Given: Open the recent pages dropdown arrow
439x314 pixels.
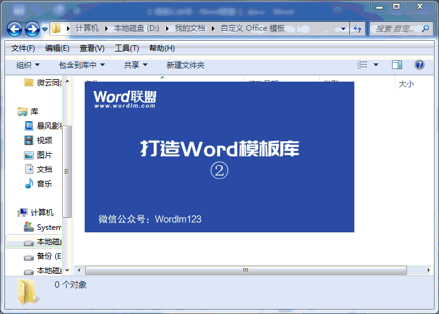Looking at the screenshot, I should pyautogui.click(x=45, y=29).
